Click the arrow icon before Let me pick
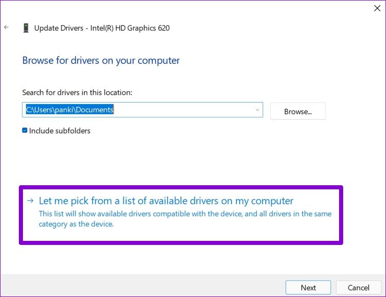Screen dimensions: 386x297 pyautogui.click(x=31, y=201)
